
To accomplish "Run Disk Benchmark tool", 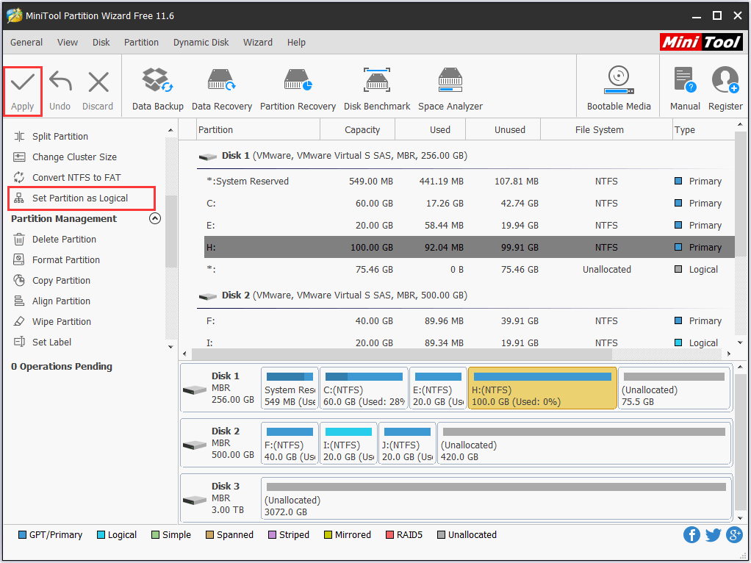I will [x=377, y=90].
